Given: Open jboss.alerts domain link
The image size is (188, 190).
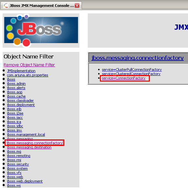Looking at the screenshot, I should [16, 88].
